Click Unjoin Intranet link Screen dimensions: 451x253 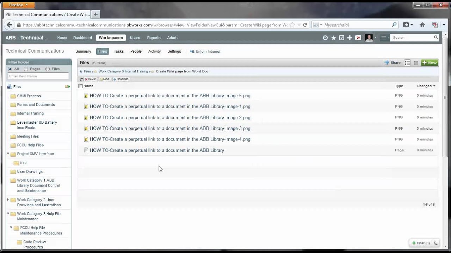pyautogui.click(x=205, y=51)
